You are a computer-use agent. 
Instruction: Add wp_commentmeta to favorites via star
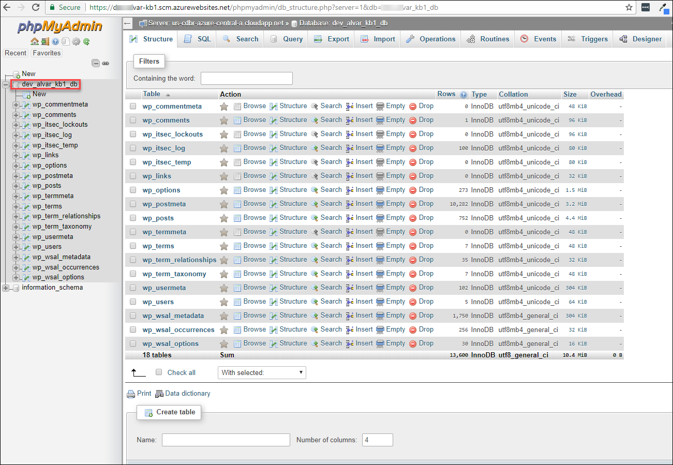click(x=224, y=107)
